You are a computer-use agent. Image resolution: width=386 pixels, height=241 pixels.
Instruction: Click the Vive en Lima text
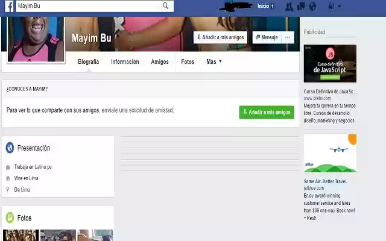[26, 178]
